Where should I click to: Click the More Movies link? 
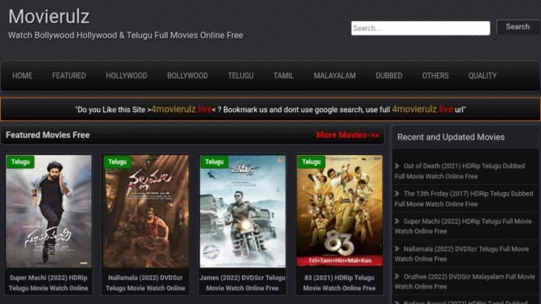347,135
